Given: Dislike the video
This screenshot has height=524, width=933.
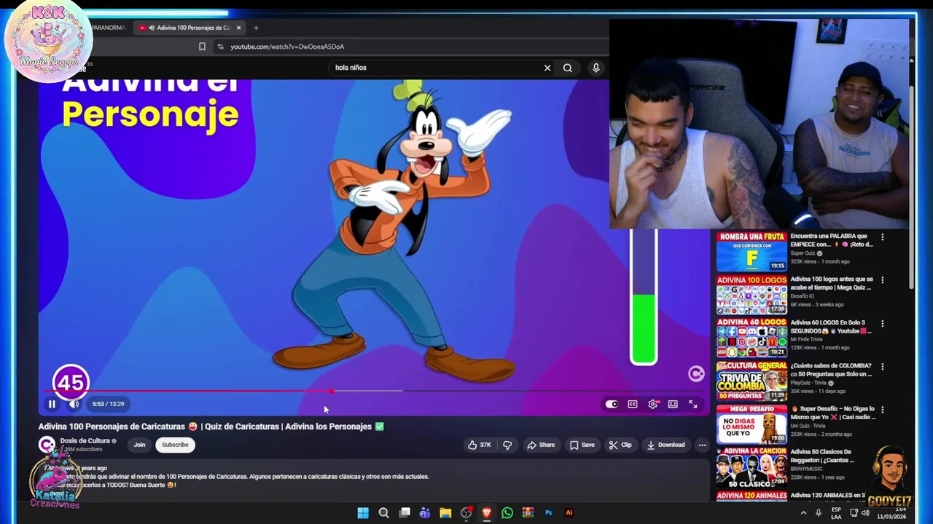Looking at the screenshot, I should pos(507,445).
